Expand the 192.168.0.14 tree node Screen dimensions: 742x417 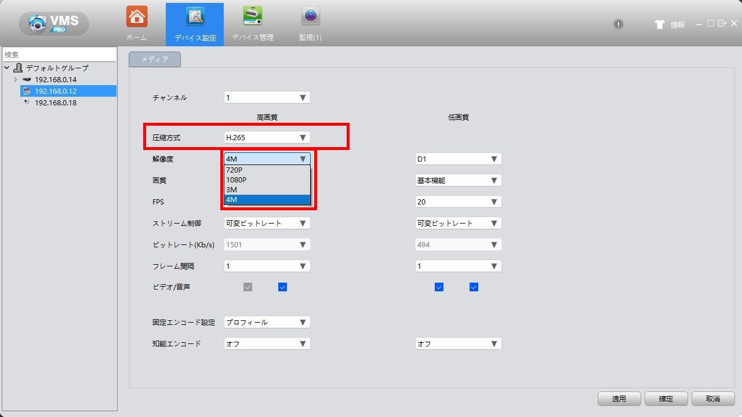(x=15, y=79)
